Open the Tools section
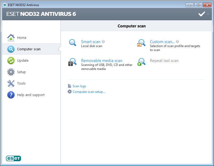 31,84
